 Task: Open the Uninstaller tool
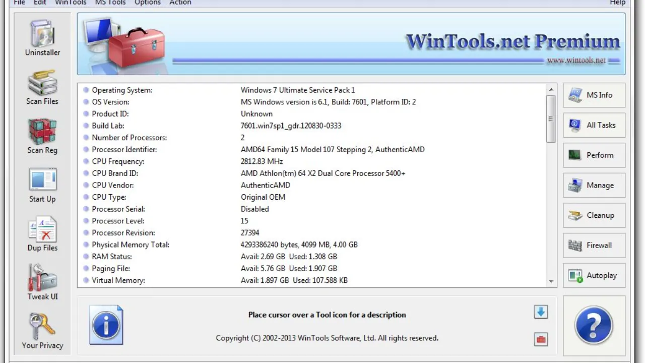[x=43, y=38]
